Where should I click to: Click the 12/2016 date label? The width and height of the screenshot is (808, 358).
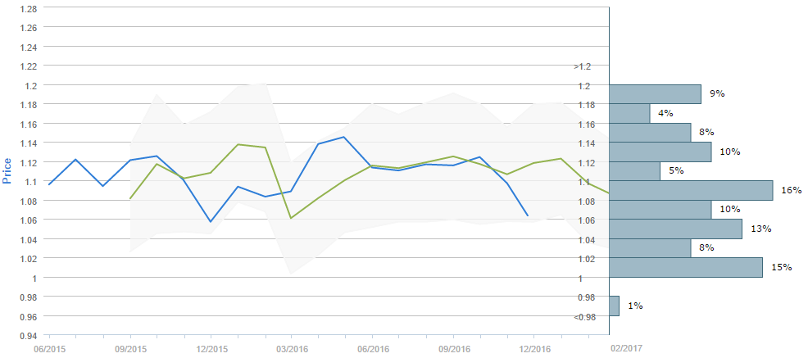[x=533, y=348]
